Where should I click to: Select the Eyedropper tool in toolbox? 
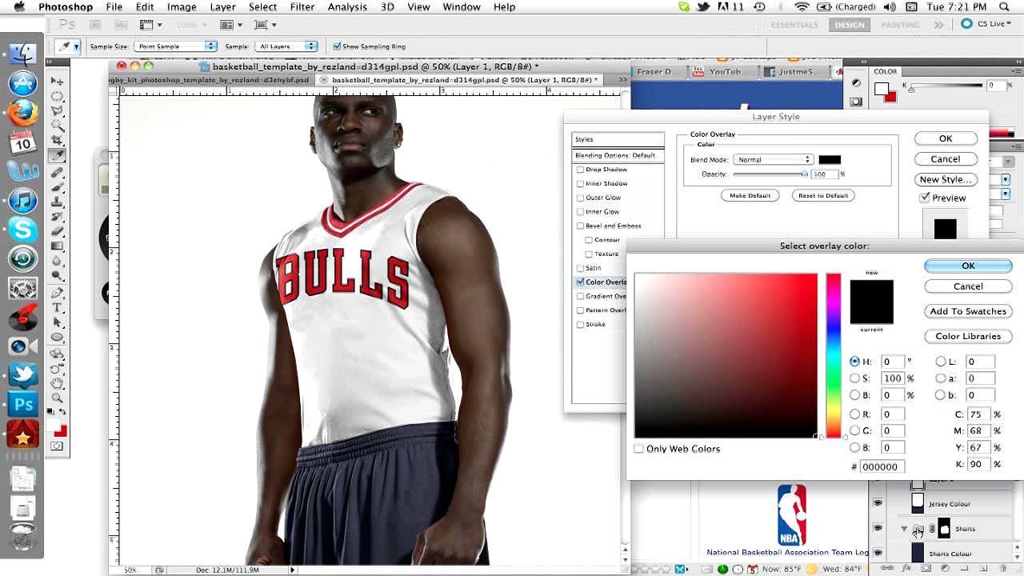pyautogui.click(x=58, y=156)
